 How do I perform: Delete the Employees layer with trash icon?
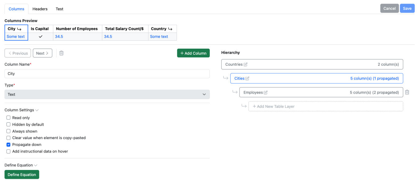[407, 92]
